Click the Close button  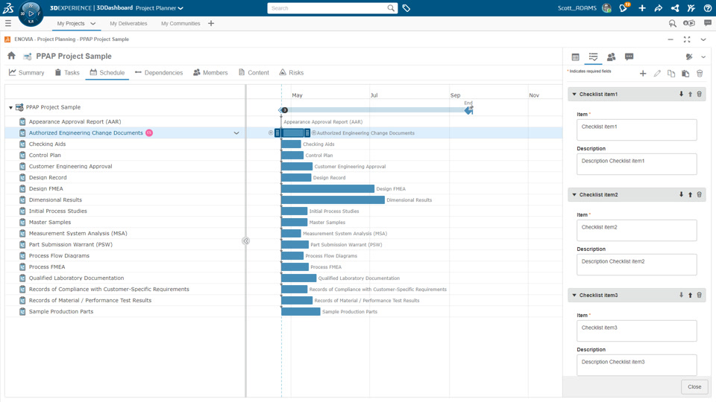[694, 386]
